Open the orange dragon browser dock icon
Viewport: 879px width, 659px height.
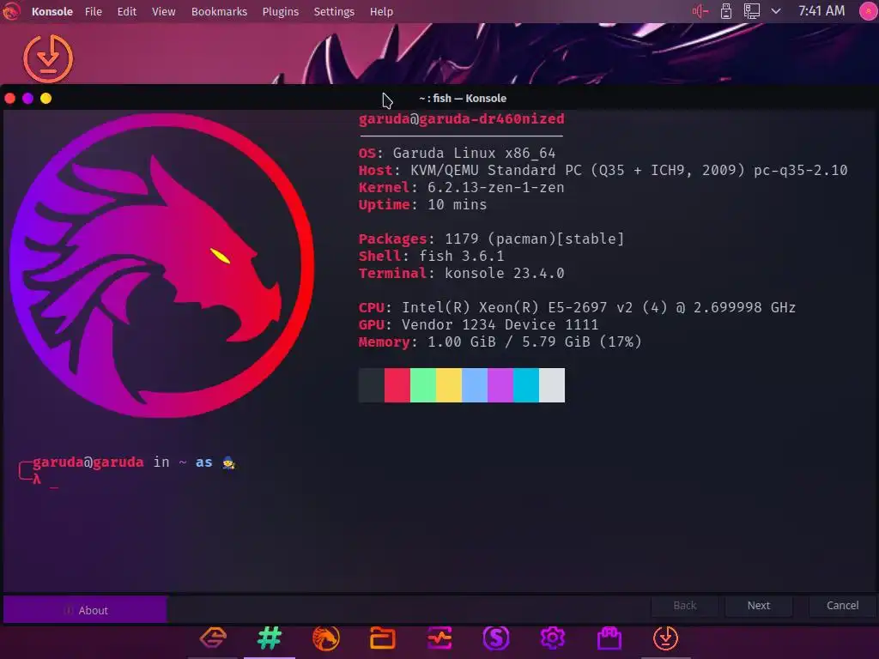(325, 638)
